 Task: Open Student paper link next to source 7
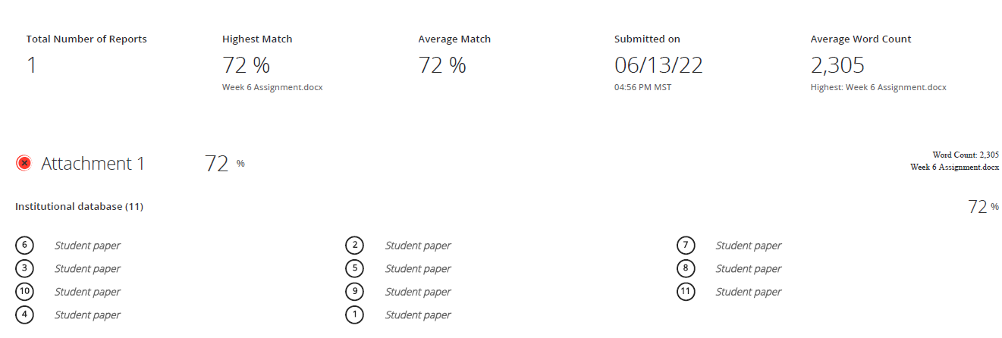(749, 246)
